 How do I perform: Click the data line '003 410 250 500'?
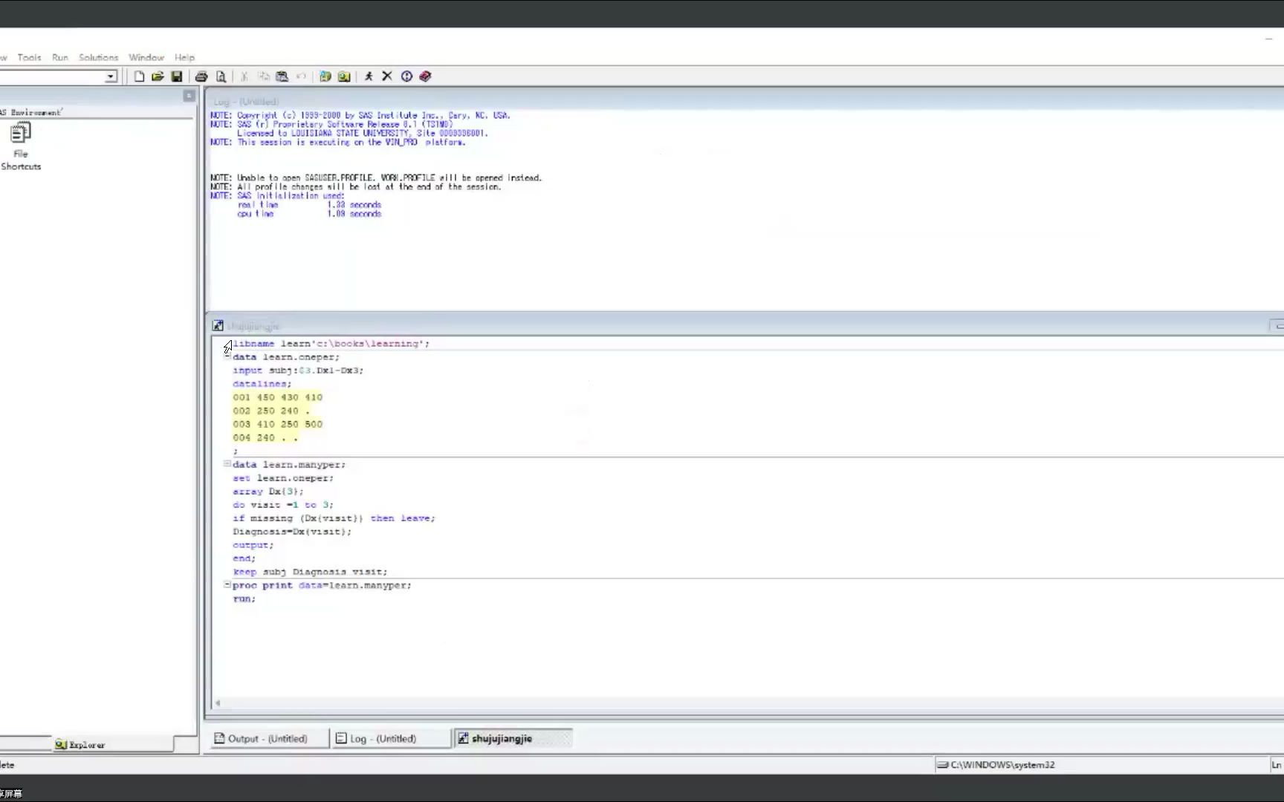point(278,424)
